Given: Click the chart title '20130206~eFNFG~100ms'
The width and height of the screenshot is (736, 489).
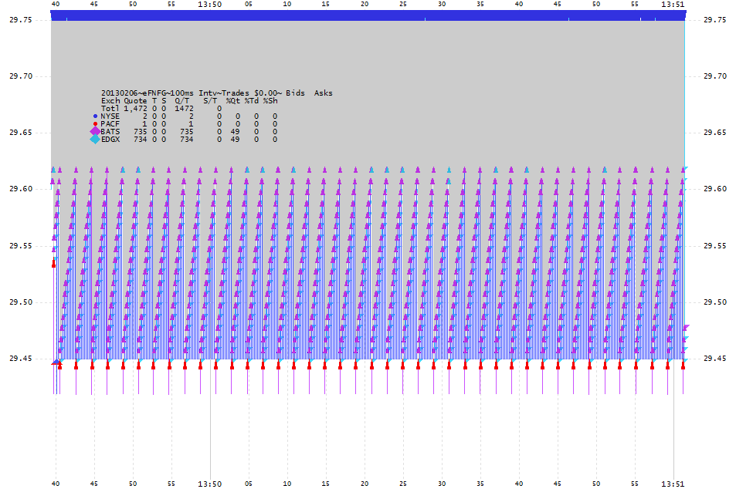Looking at the screenshot, I should pyautogui.click(x=148, y=93).
